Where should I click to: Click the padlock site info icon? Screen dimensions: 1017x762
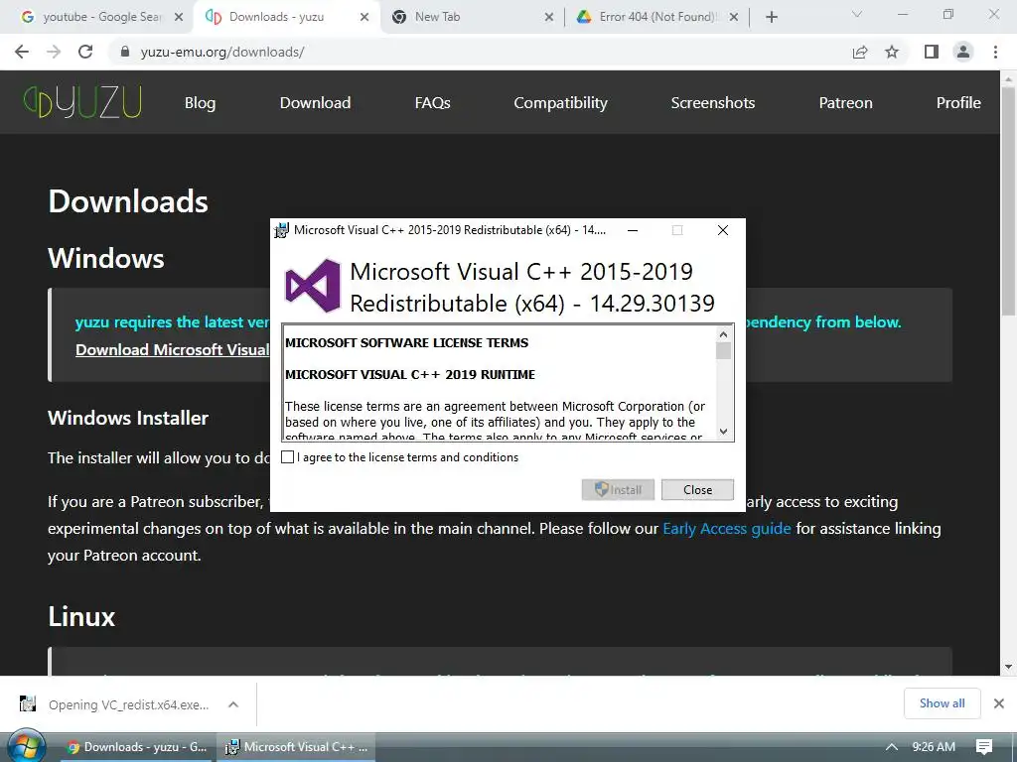tap(125, 52)
